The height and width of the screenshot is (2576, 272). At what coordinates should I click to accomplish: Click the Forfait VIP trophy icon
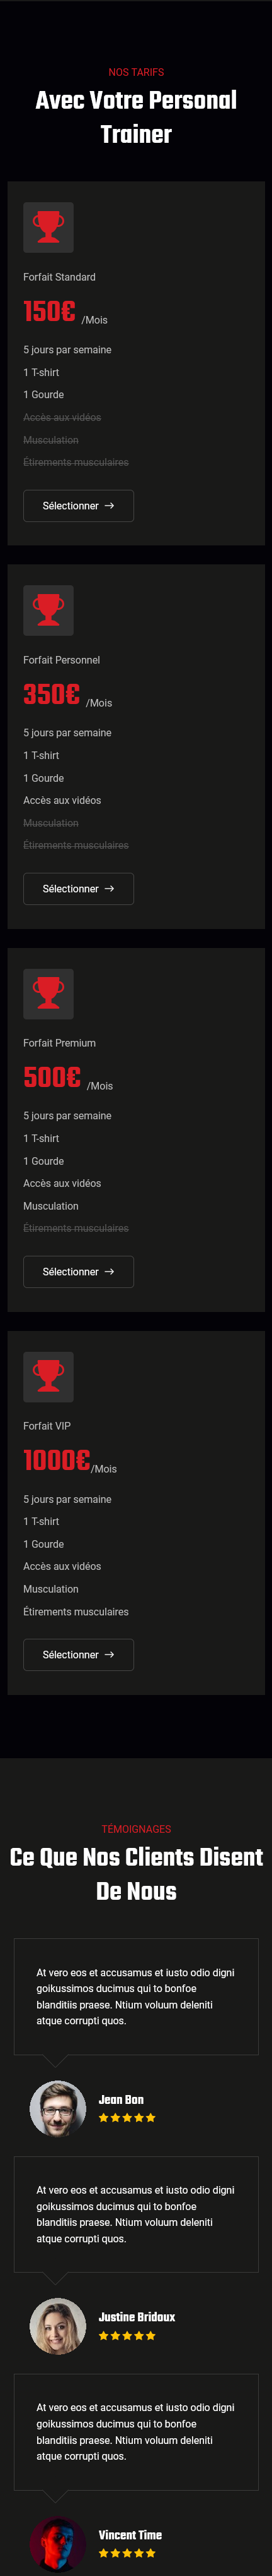tap(48, 1376)
